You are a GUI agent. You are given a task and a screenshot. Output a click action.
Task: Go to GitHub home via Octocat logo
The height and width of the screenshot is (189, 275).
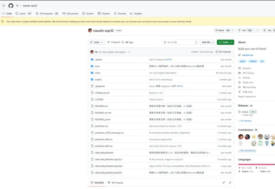pyautogui.click(x=11, y=6)
